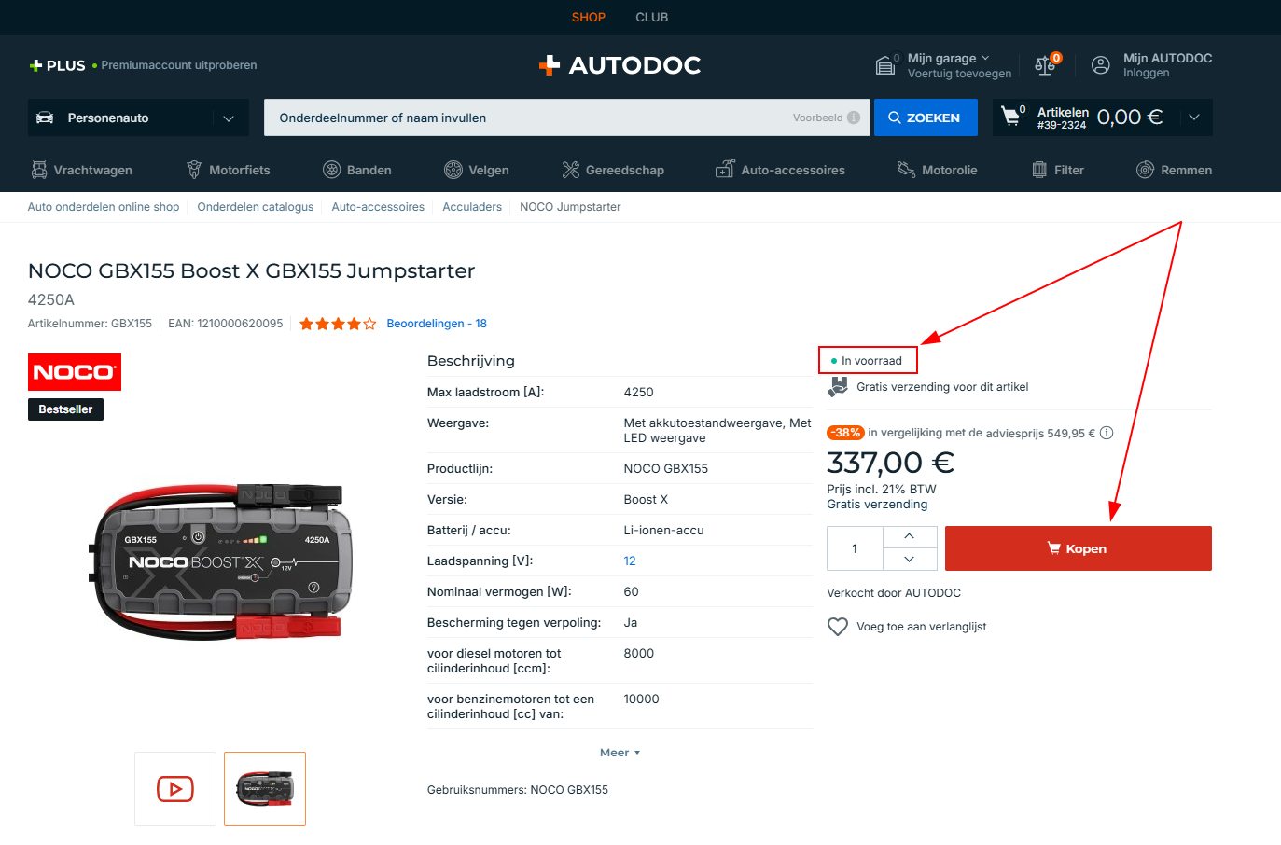Click the AUTODOC logo
Screen dimensions: 1281x845
[x=620, y=65]
